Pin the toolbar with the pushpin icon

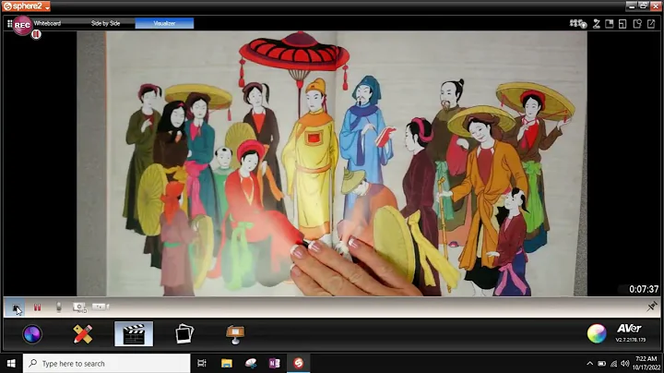point(652,306)
